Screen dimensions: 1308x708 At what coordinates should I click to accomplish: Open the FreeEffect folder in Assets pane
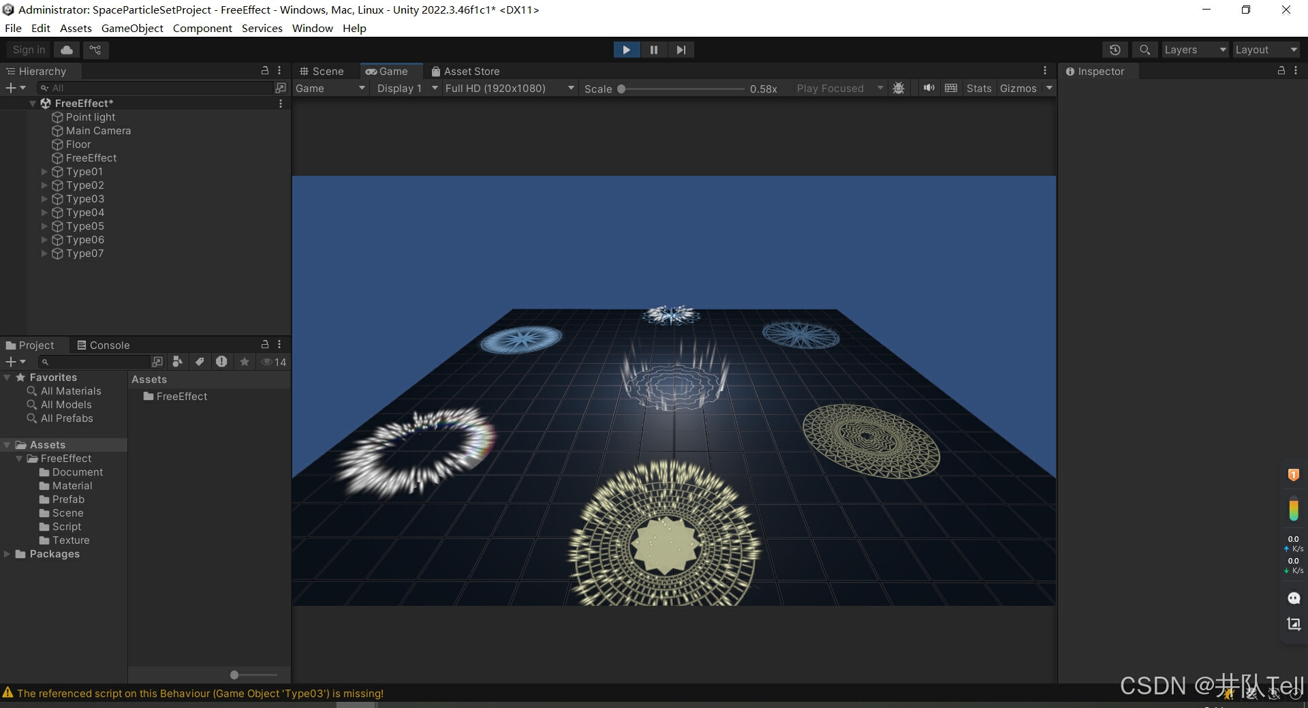click(x=175, y=397)
